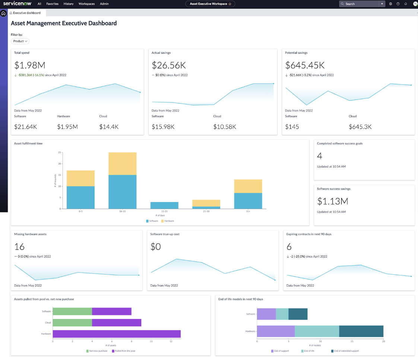This screenshot has width=418, height=357.
Task: Open the SK user avatar menu
Action: click(x=415, y=4)
